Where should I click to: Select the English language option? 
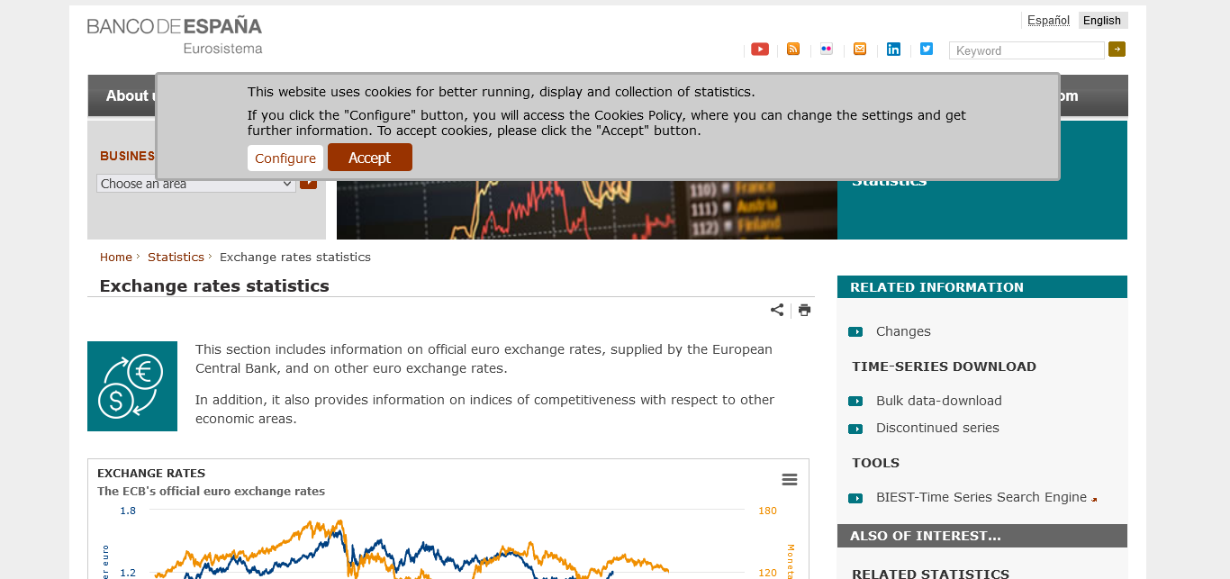(1102, 21)
